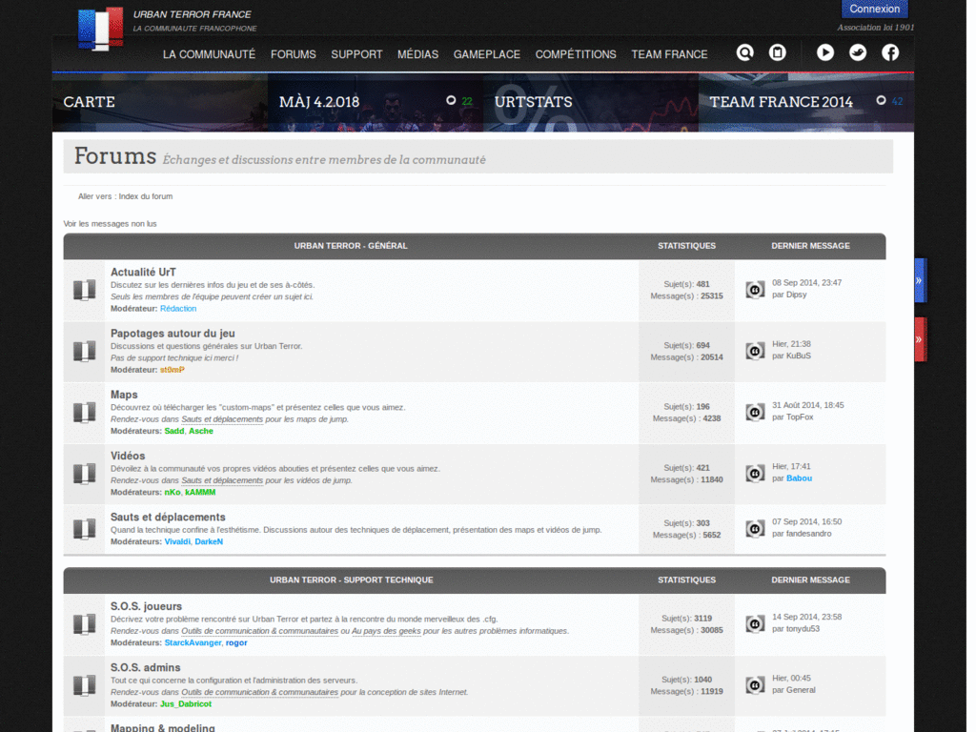
Task: Open the Facebook icon
Action: [x=890, y=53]
